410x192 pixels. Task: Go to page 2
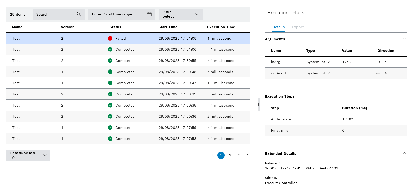click(x=230, y=155)
